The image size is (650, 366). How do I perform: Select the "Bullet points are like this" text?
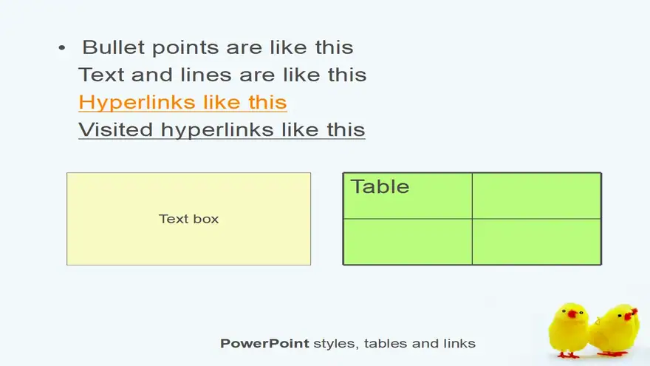(218, 47)
